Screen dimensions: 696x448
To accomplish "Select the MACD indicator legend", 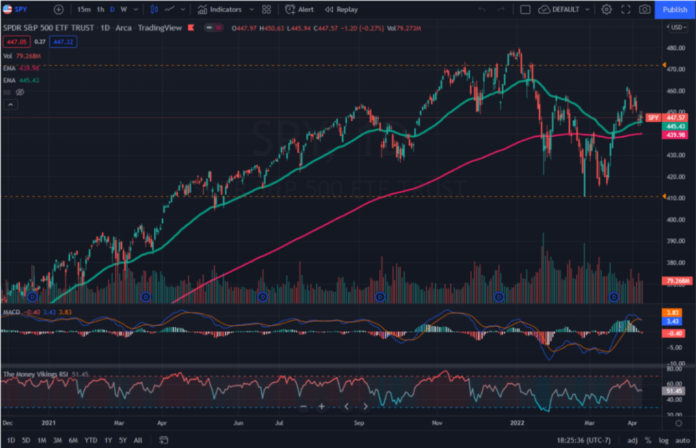I will [37, 312].
